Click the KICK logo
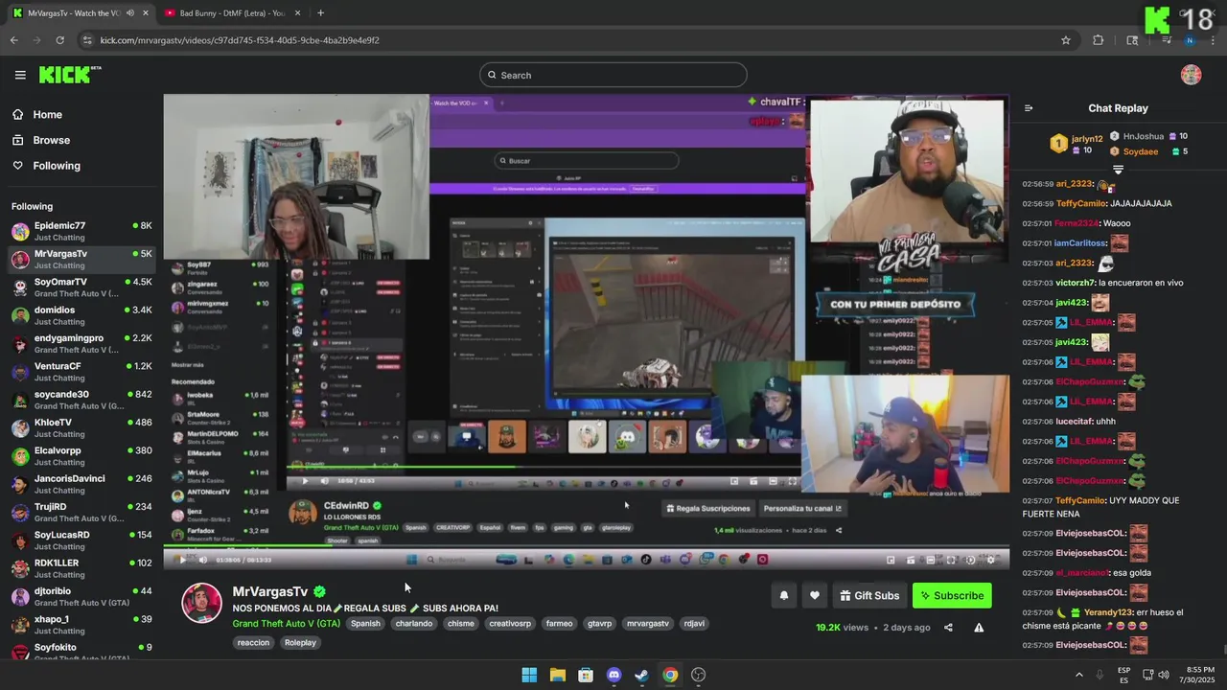This screenshot has height=690, width=1227. pos(70,75)
